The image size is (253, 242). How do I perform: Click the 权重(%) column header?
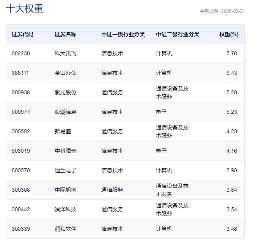228,34
